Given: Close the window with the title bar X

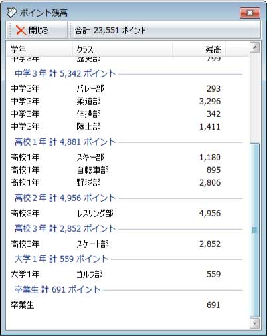Looking at the screenshot, I should 250,13.
